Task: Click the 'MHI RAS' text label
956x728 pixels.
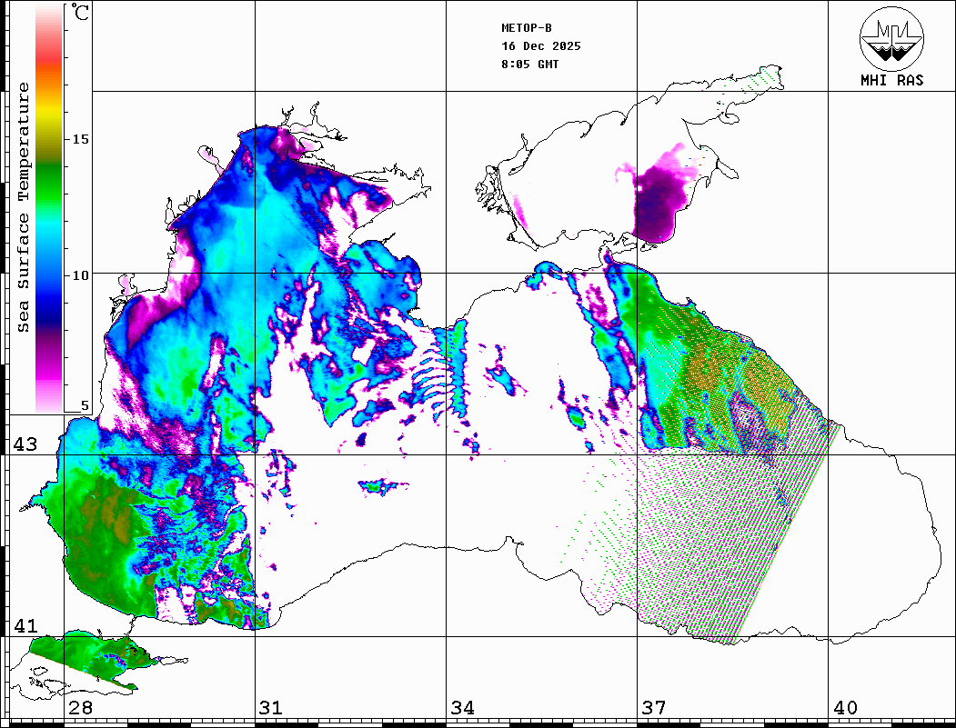Action: coord(891,80)
